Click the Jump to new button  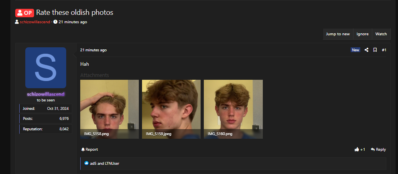pos(338,34)
